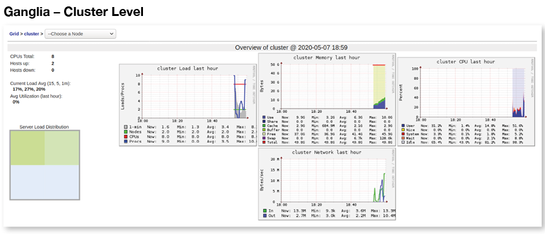Open the cluster Network last hour graph
545x234 pixels.
coord(327,184)
